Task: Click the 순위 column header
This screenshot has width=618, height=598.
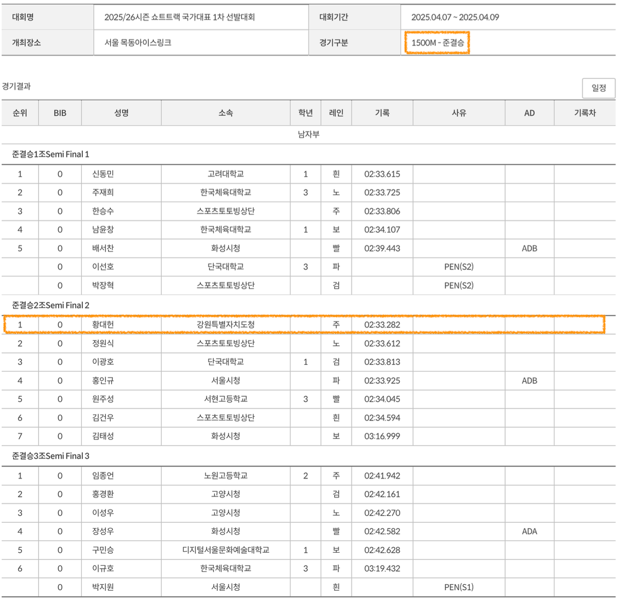Action: [x=20, y=113]
